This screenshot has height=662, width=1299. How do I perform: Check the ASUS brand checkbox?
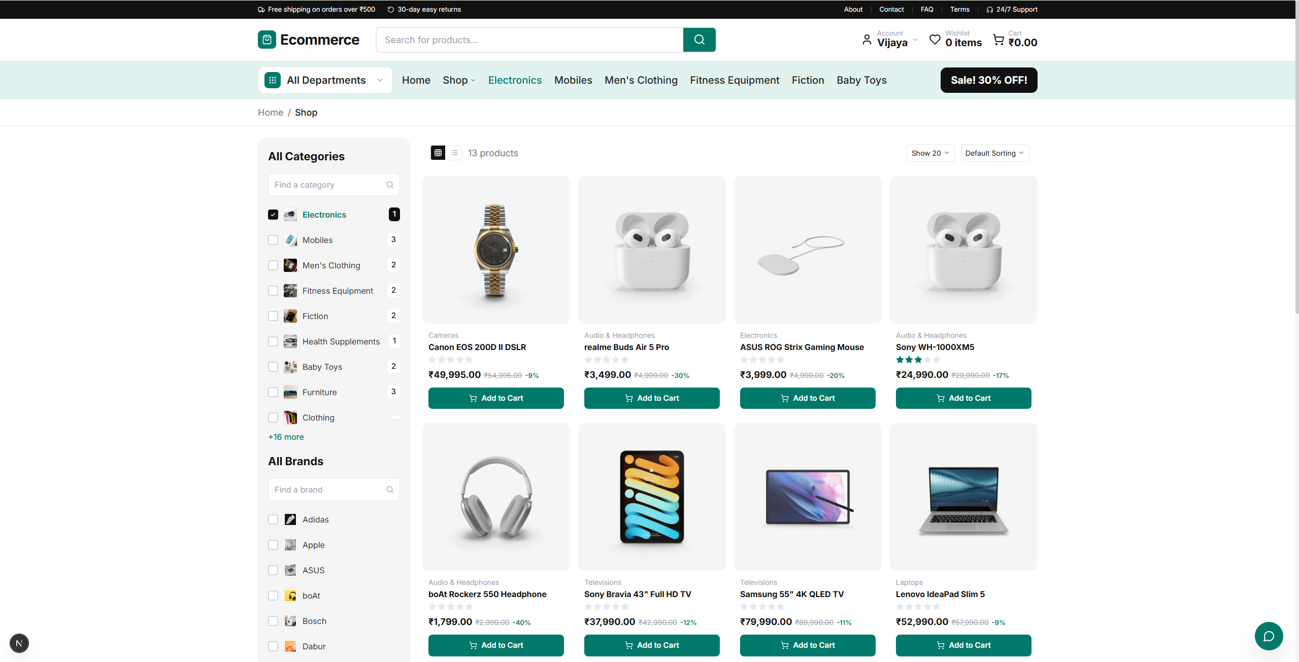273,570
